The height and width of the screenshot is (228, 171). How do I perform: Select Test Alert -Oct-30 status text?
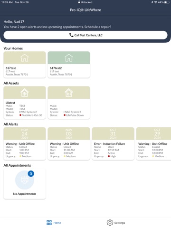[x=32, y=115]
